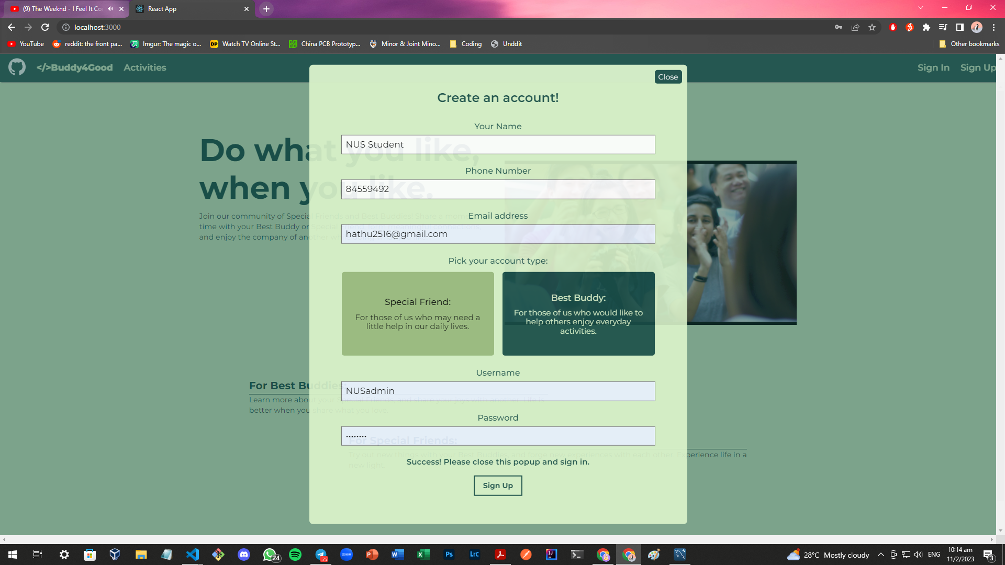The height and width of the screenshot is (565, 1005).
Task: Select the Special Friend account type
Action: 418,313
